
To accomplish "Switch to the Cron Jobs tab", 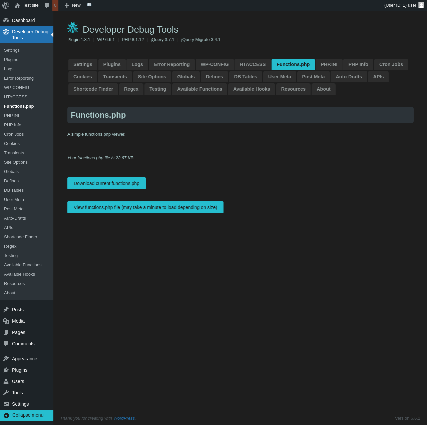I will [x=391, y=64].
